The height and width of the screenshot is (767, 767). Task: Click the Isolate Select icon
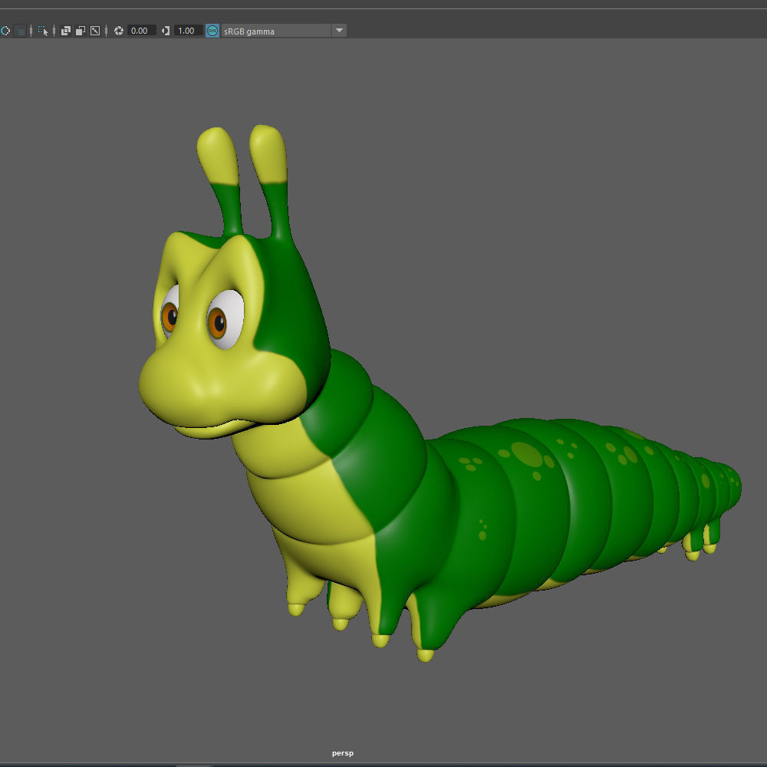43,31
